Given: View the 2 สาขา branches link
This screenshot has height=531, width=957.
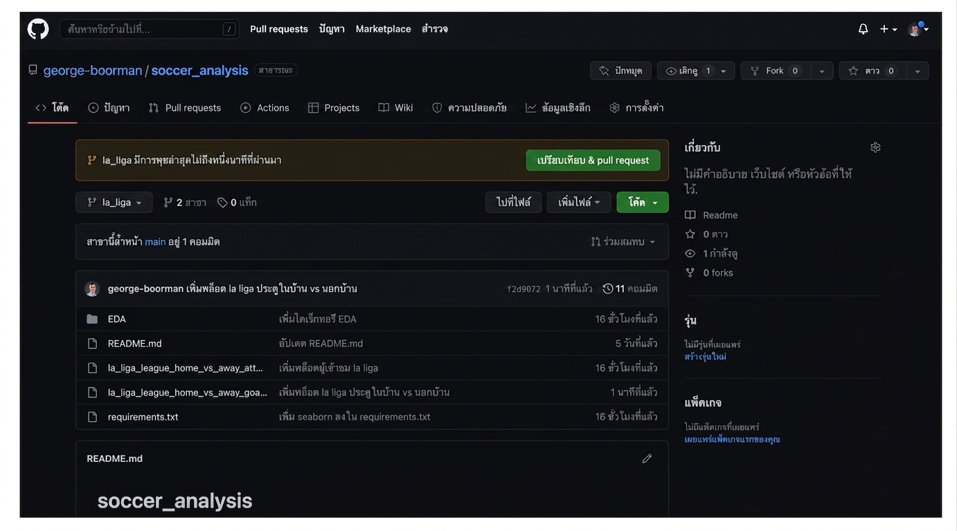Looking at the screenshot, I should pos(185,203).
